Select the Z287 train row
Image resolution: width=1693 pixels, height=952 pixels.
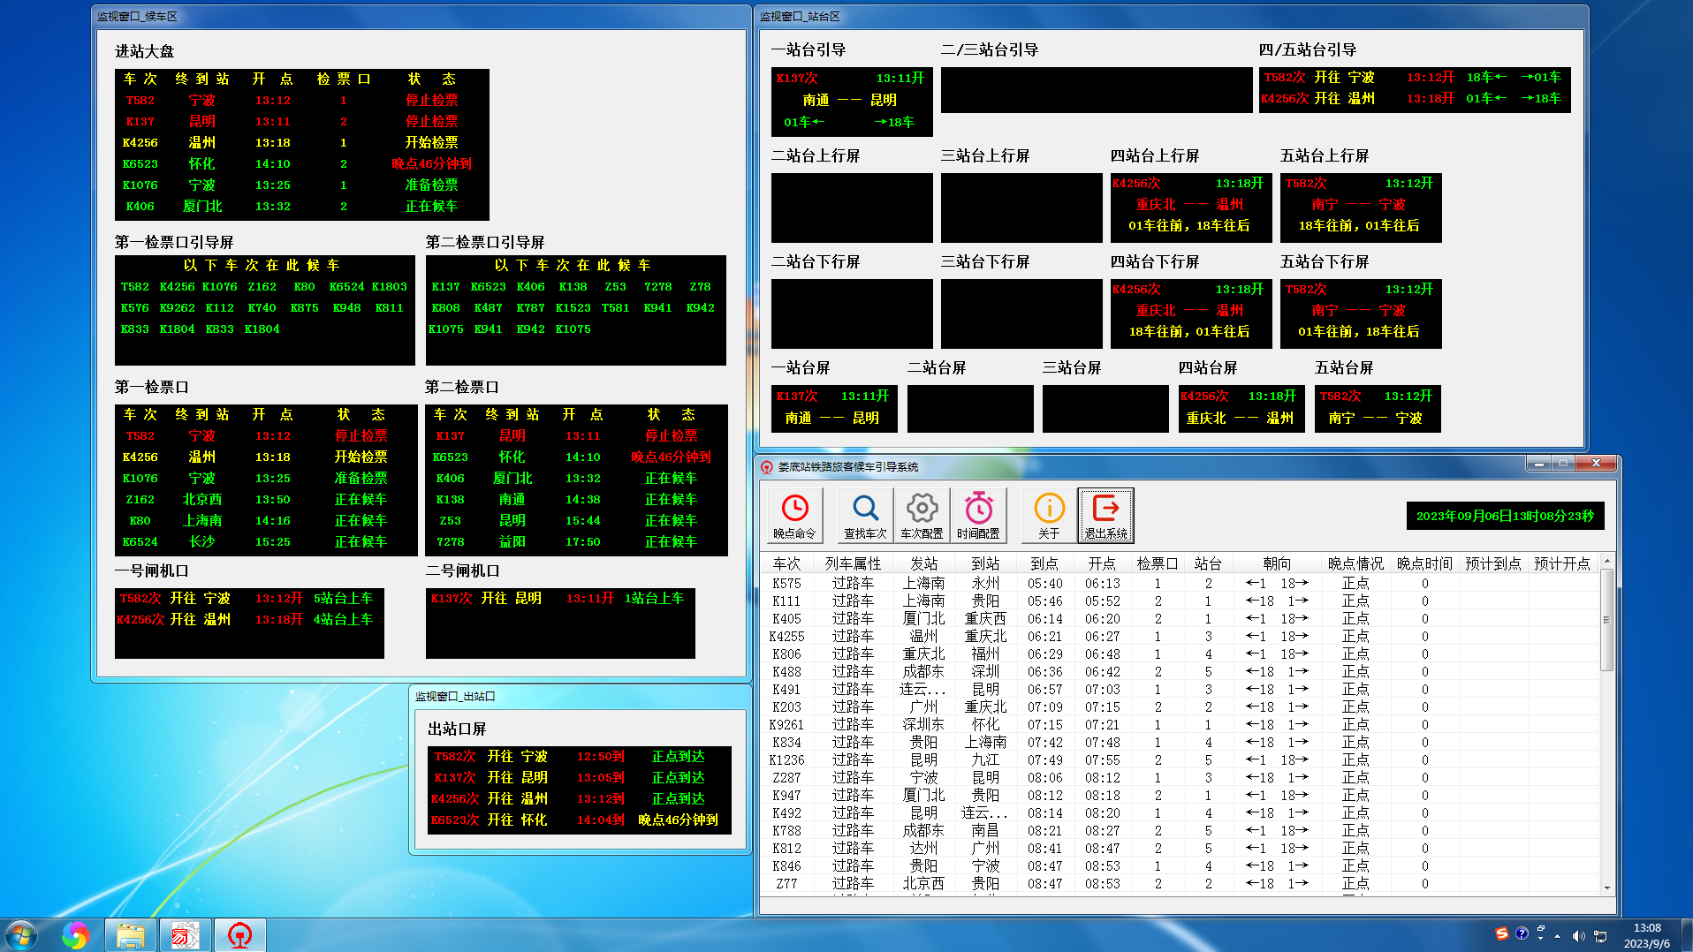(x=786, y=778)
